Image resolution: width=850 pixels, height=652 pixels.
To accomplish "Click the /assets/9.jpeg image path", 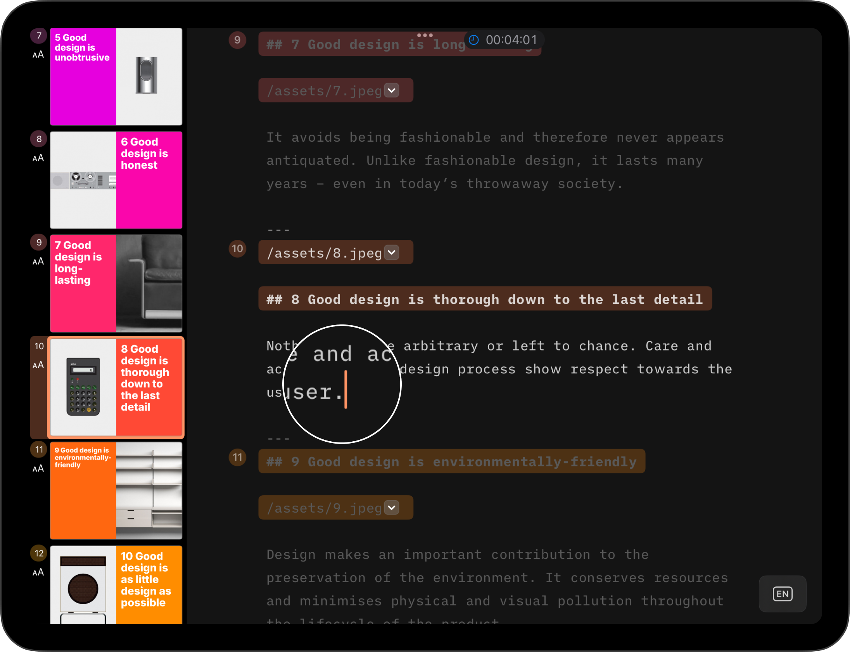I will pyautogui.click(x=325, y=508).
